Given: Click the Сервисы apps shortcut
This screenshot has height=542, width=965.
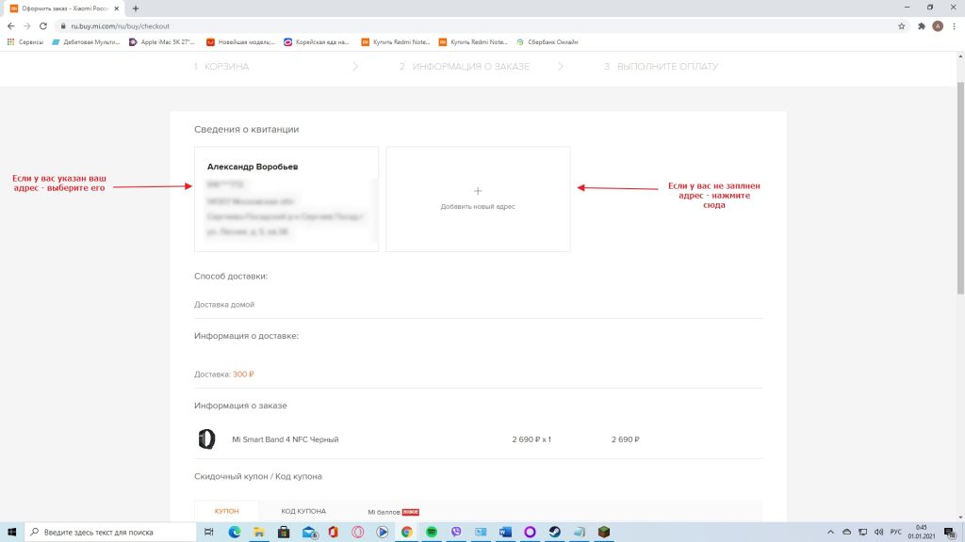Looking at the screenshot, I should tap(25, 42).
